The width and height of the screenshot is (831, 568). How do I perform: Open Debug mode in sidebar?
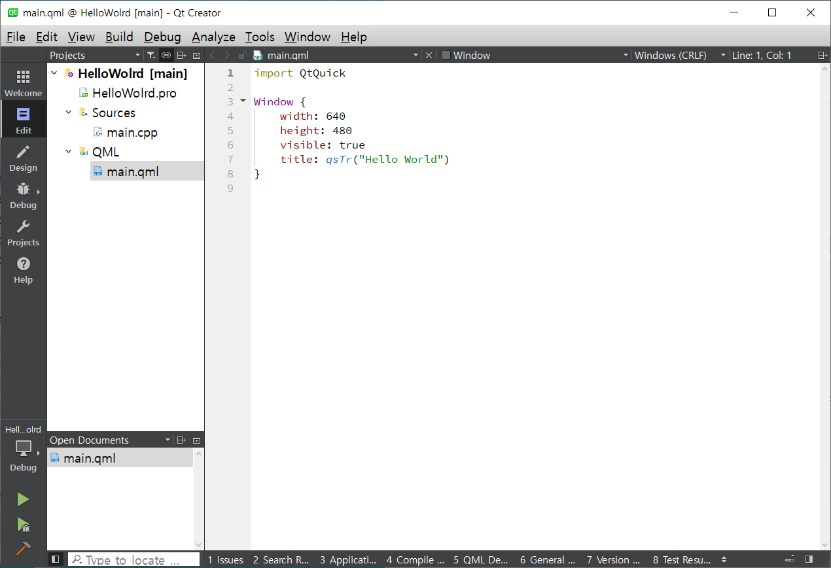coord(24,195)
